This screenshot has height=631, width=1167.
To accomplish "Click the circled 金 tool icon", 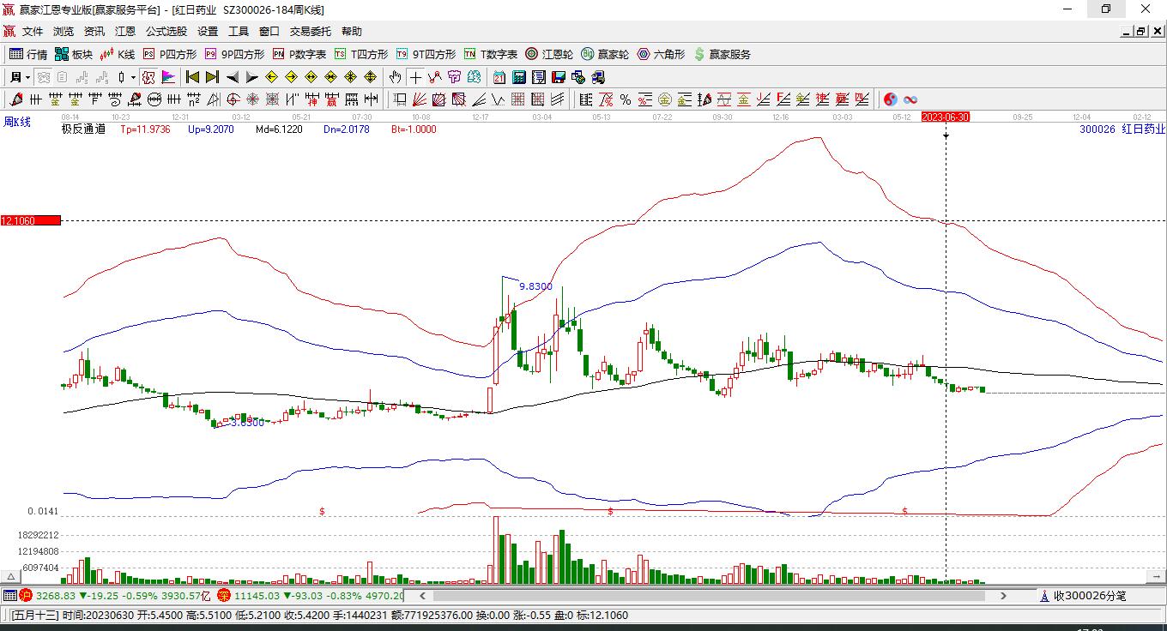I will 665,99.
